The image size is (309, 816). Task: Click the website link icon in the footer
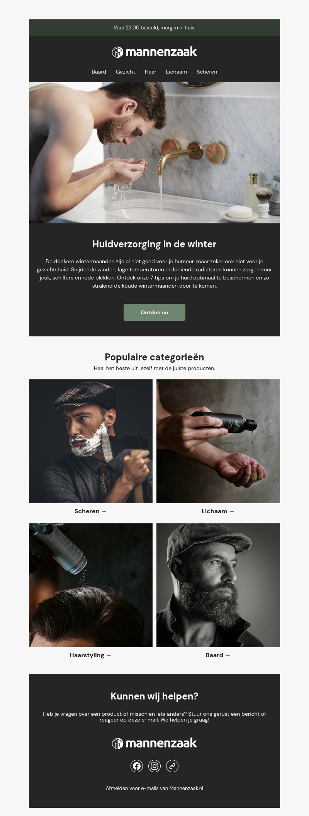pos(172,766)
